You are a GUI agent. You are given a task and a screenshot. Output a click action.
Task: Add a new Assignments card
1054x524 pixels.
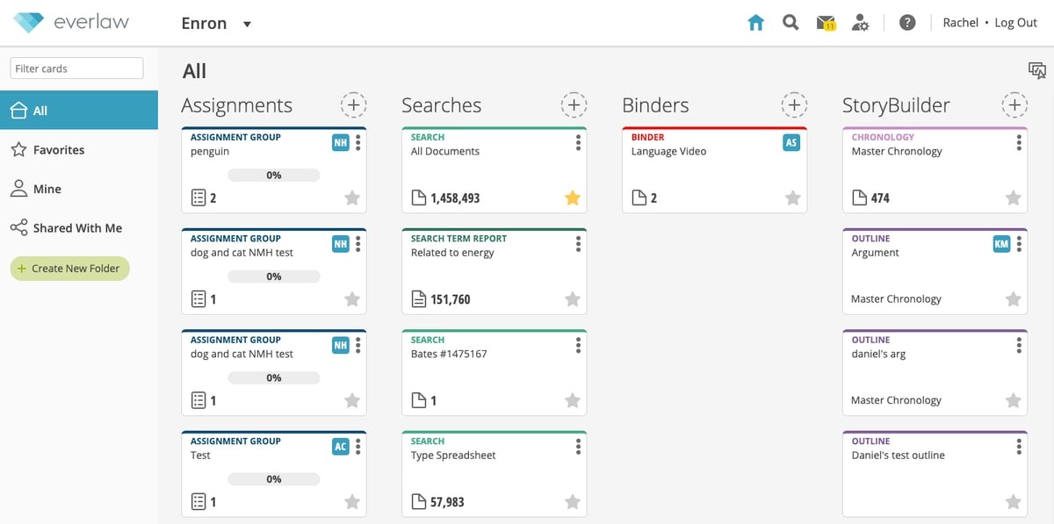353,105
